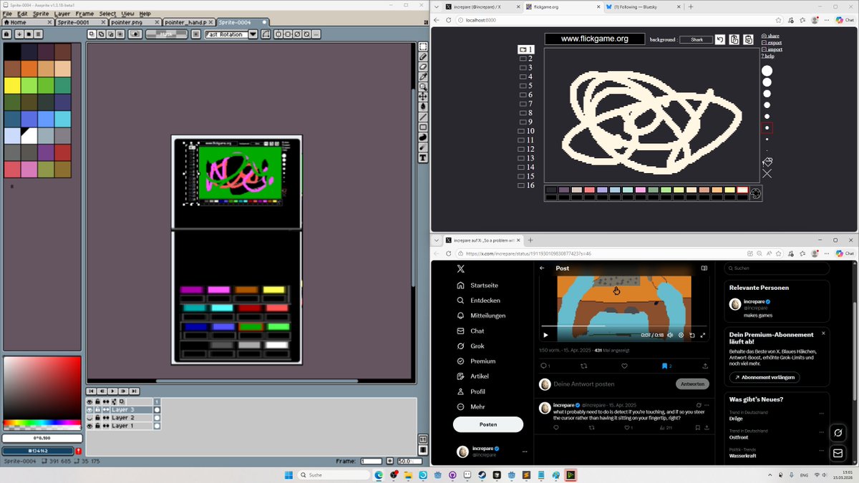Open Mitteilungen in X sidebar
This screenshot has height=483, width=859.
pyautogui.click(x=482, y=316)
